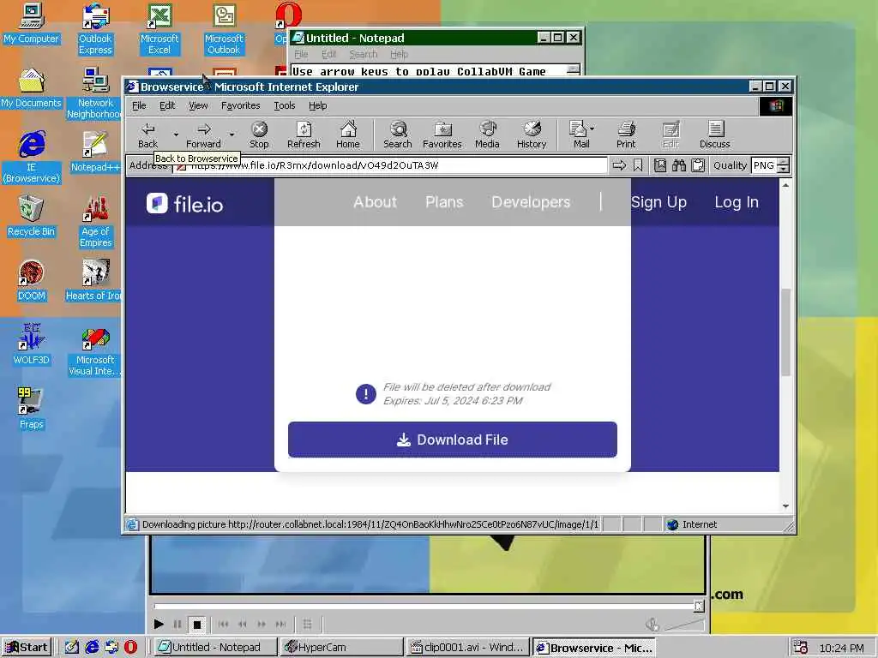Image resolution: width=878 pixels, height=658 pixels.
Task: Select My Computer desktop icon
Action: coord(31,23)
